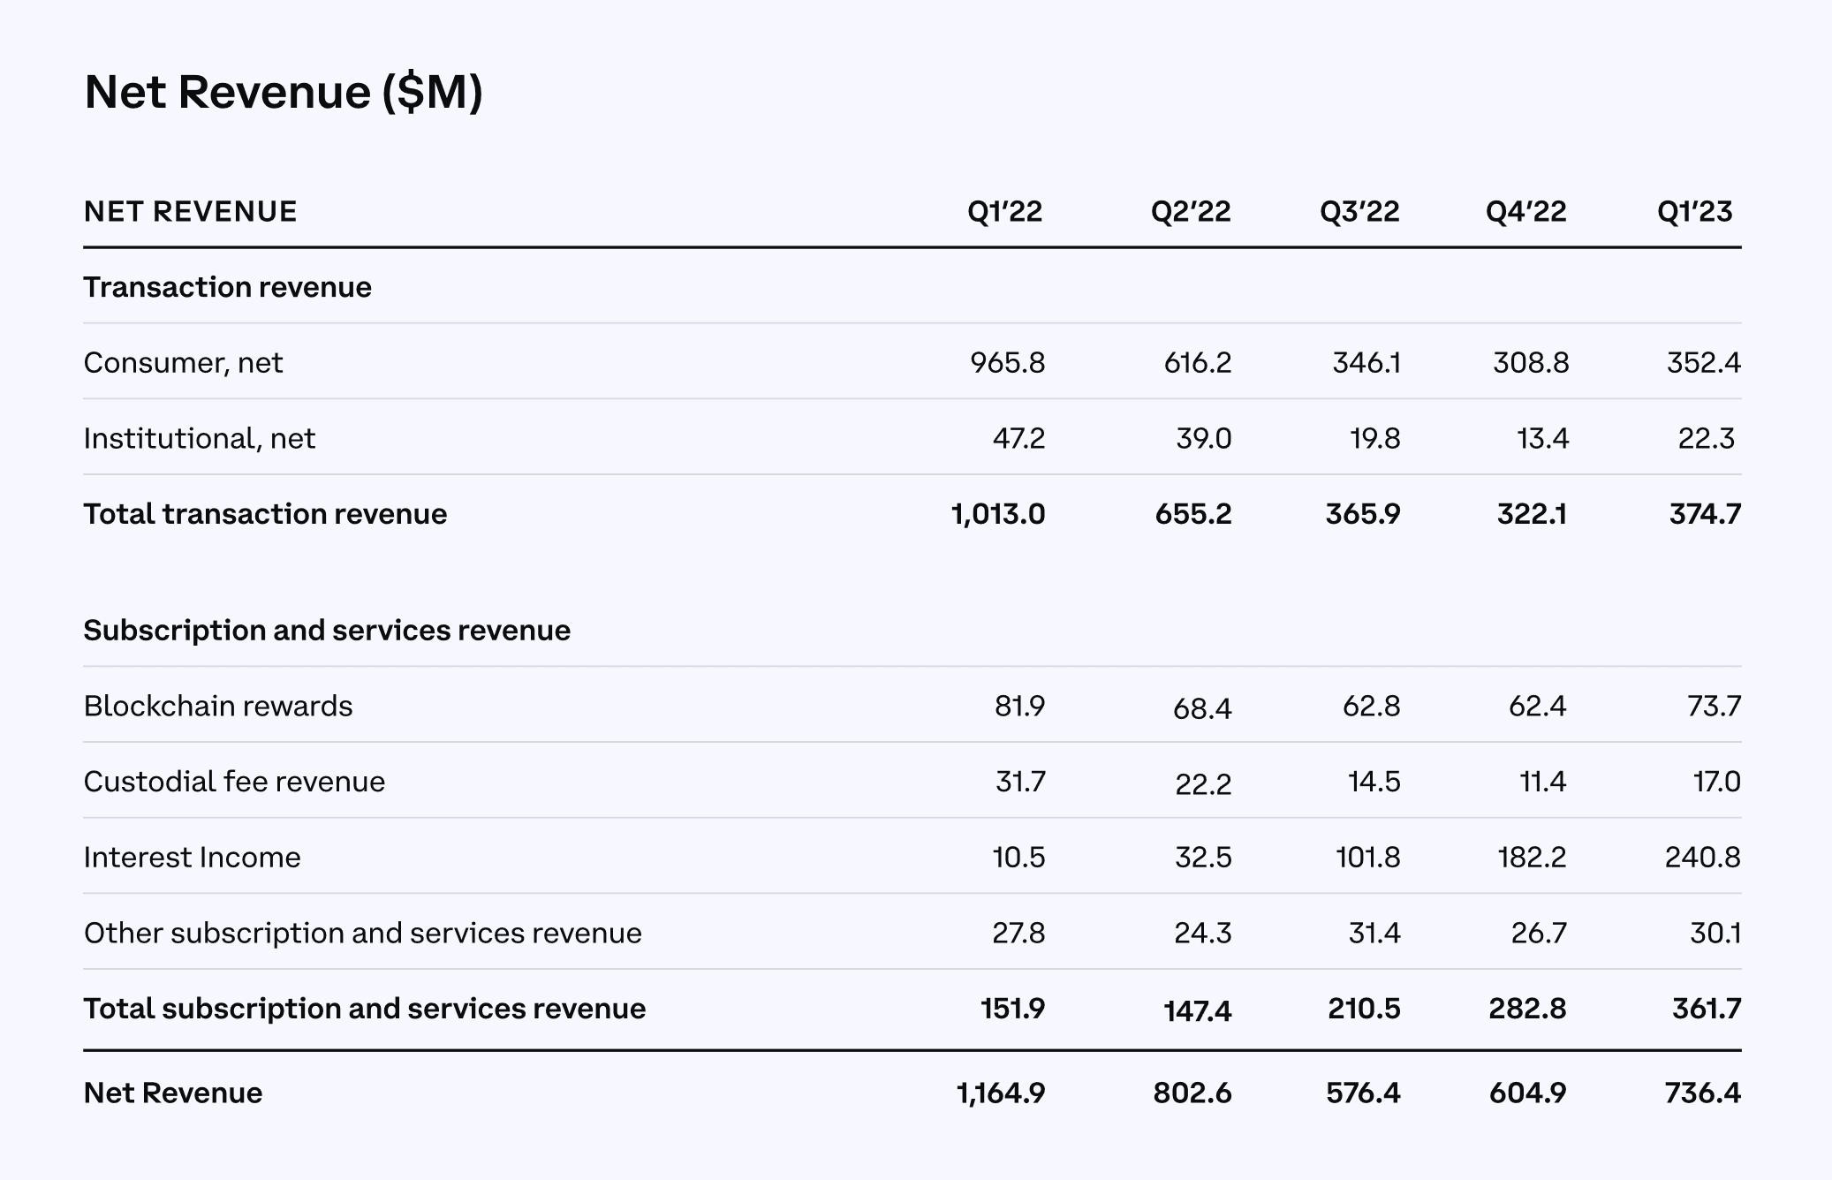Click Q1'23 Interest Income value 240.8
The image size is (1832, 1180).
(1702, 858)
